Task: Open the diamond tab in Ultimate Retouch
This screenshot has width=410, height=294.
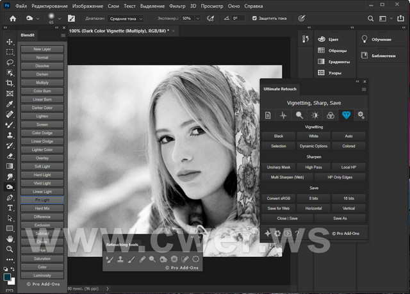Action: coord(347,115)
